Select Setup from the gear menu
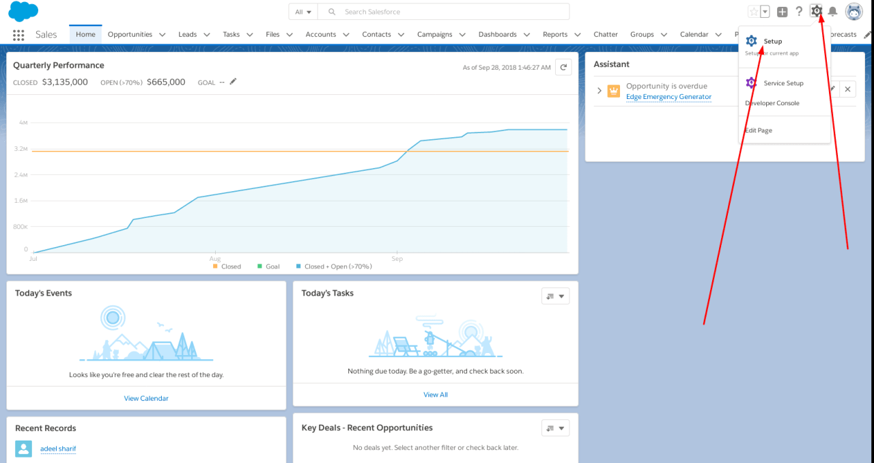This screenshot has height=463, width=874. click(x=772, y=42)
